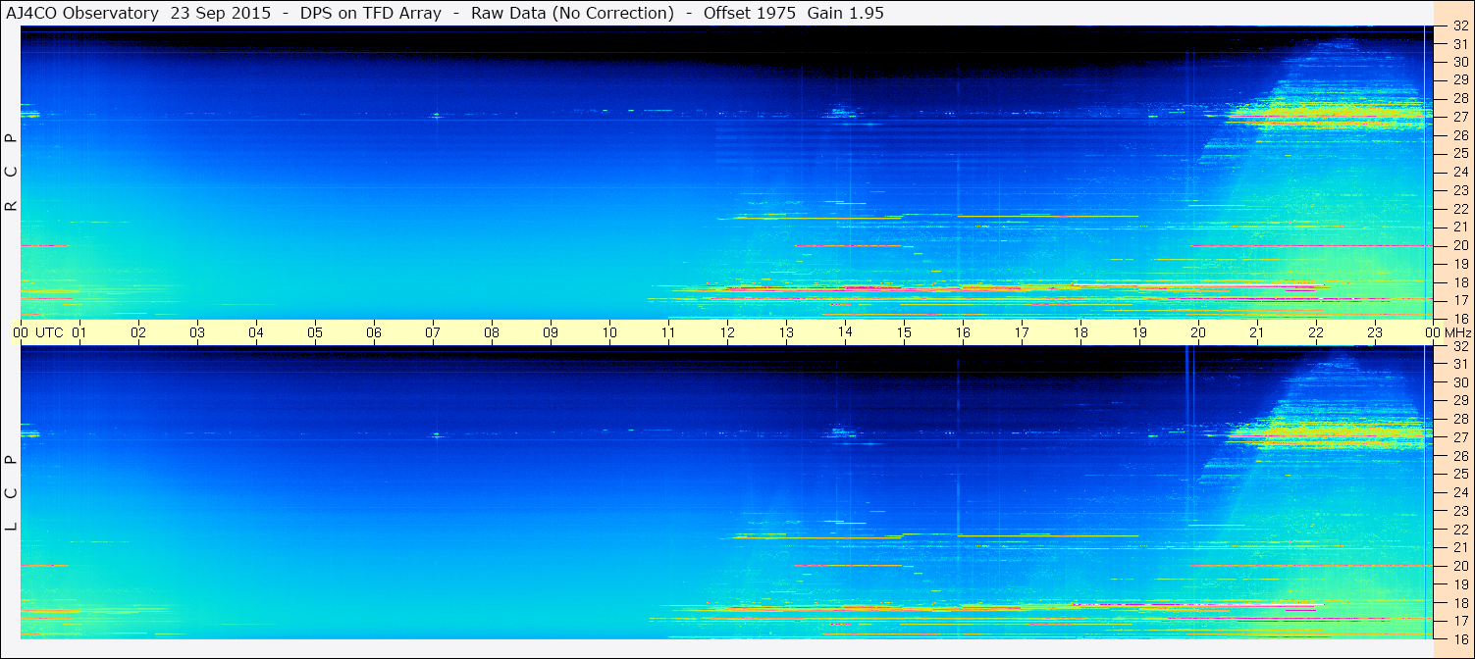Select hour marker 10 on the time axis
1475x659 pixels.
pyautogui.click(x=609, y=332)
